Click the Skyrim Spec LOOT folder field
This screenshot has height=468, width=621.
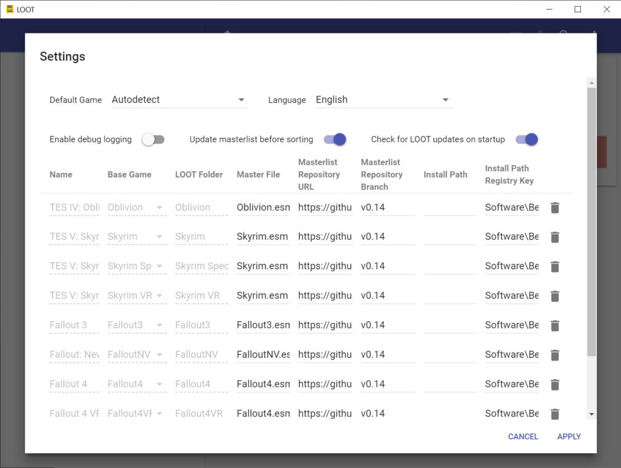(x=201, y=266)
